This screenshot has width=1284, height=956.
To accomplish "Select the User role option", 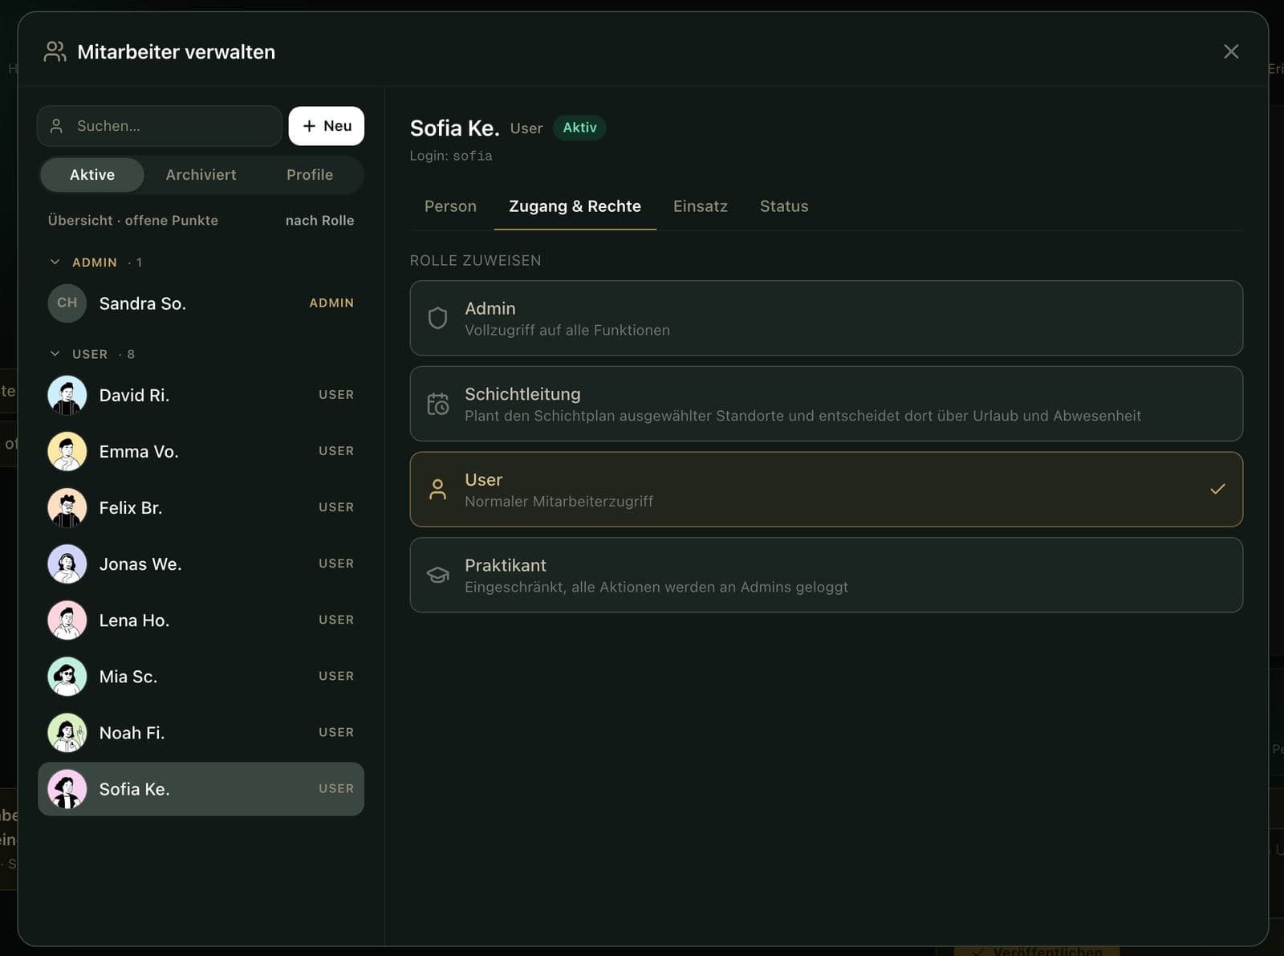I will click(826, 489).
